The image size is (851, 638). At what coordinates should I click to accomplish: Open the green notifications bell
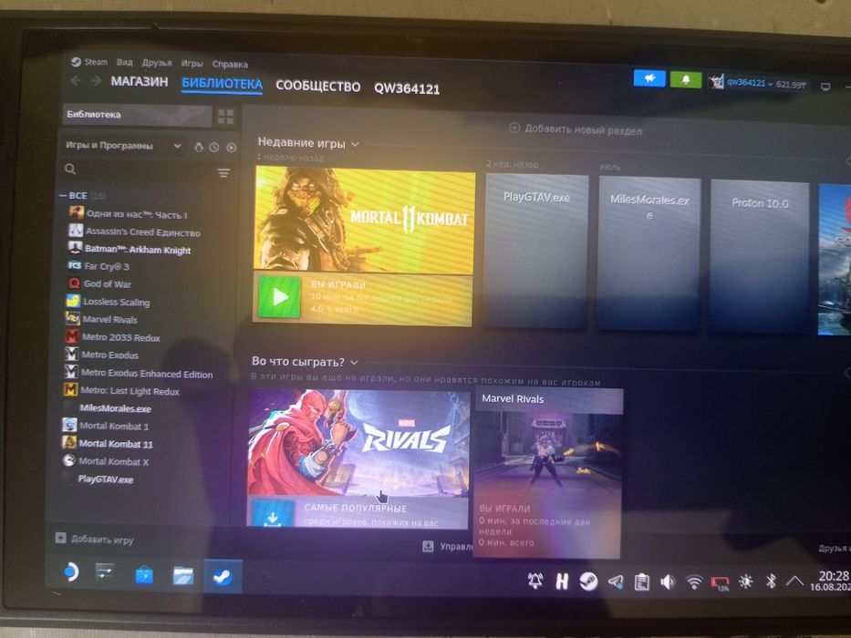(x=686, y=80)
